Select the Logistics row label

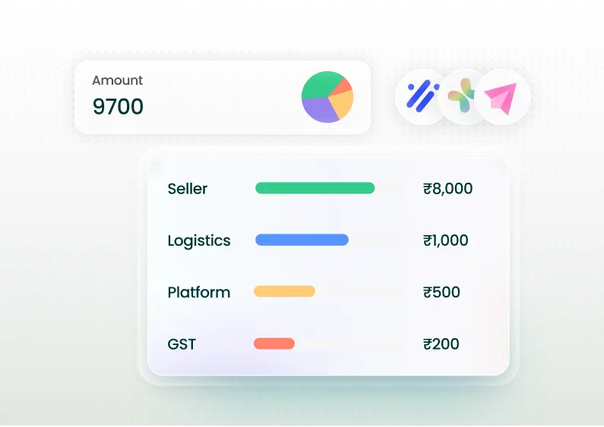pos(198,240)
